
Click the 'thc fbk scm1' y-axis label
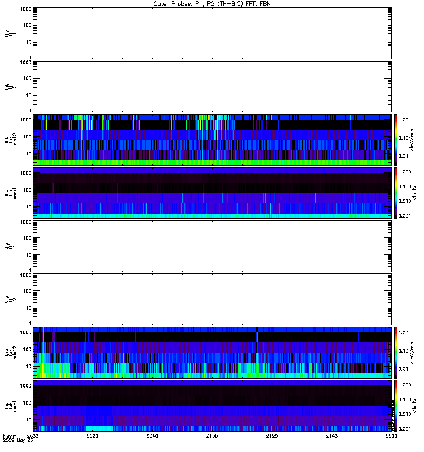point(11,406)
